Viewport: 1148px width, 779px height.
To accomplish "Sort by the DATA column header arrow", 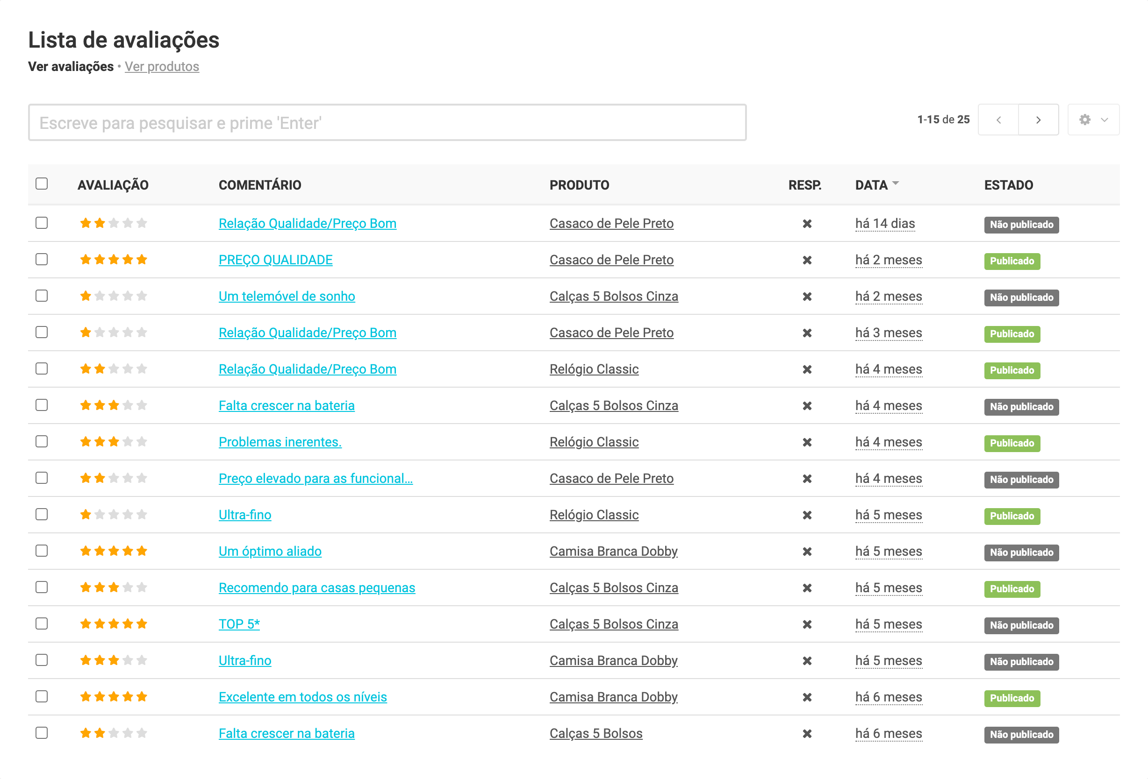I will tap(895, 184).
